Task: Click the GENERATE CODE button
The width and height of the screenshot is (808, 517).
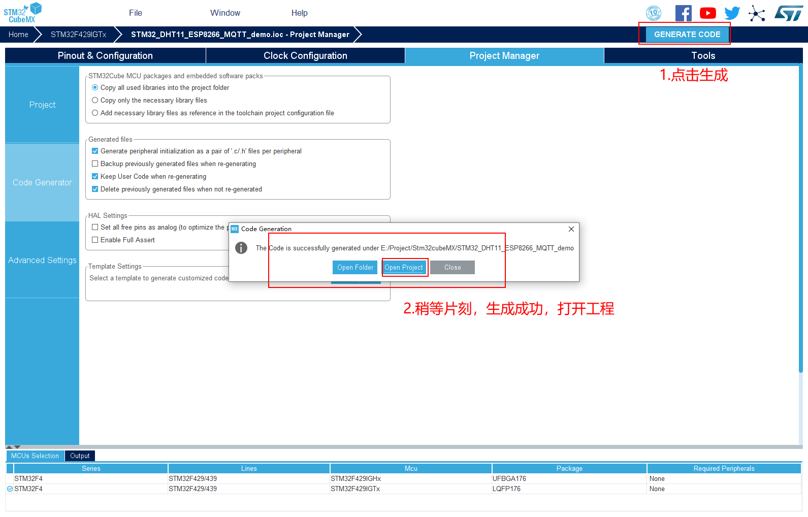Action: [687, 35]
